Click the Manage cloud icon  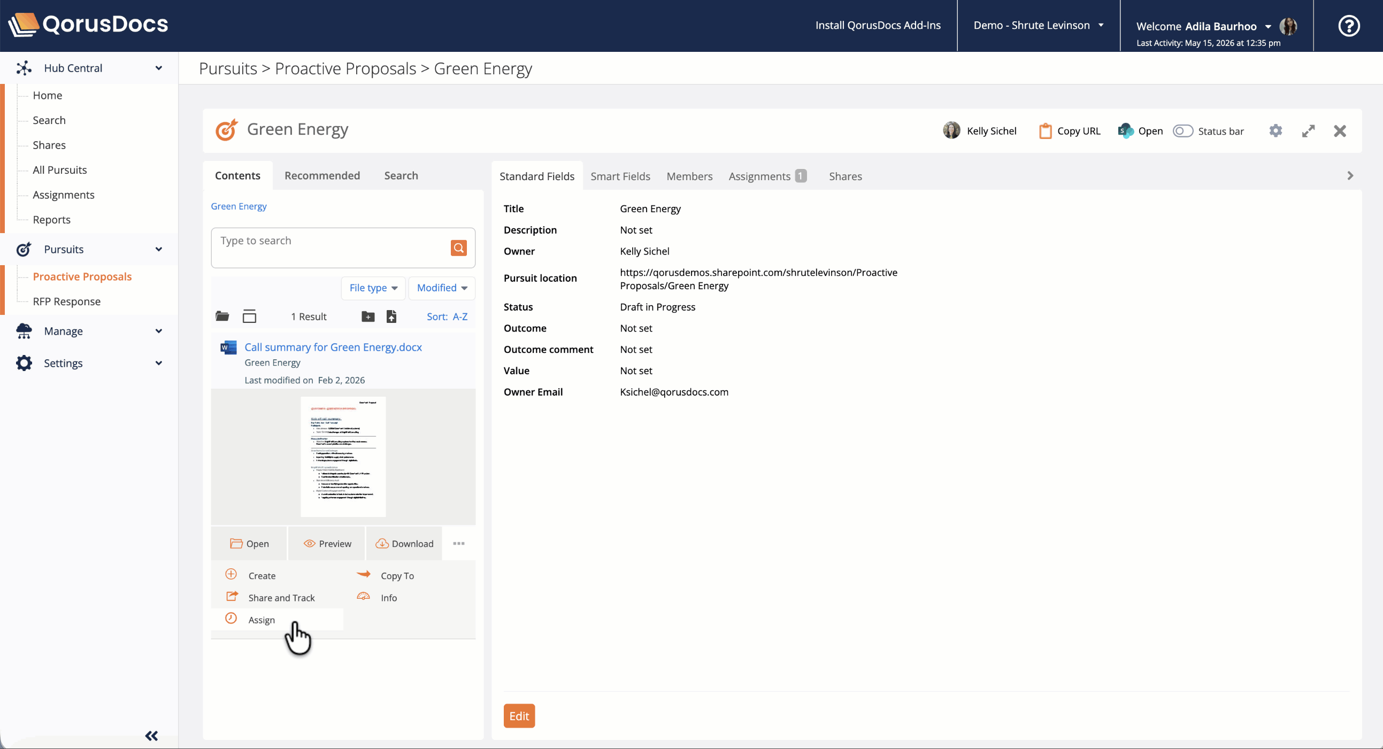point(24,331)
